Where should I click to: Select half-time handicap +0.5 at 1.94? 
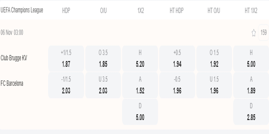click(x=177, y=58)
